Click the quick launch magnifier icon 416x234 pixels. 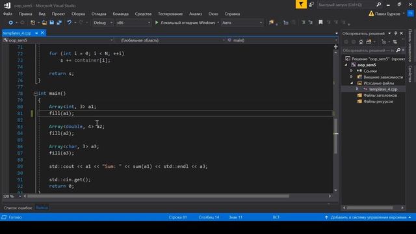378,5
